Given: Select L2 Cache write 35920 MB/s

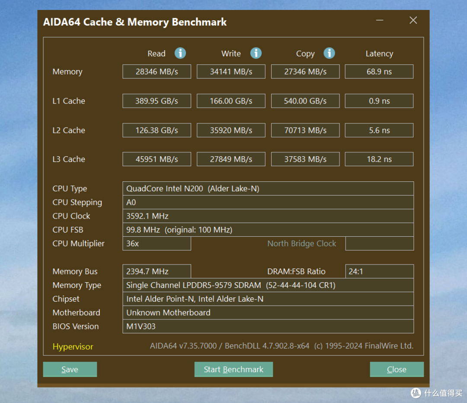Looking at the screenshot, I should click(231, 130).
